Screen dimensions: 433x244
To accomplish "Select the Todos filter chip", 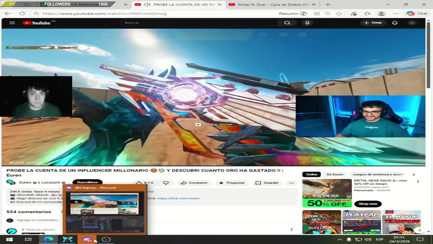I will coord(312,174).
